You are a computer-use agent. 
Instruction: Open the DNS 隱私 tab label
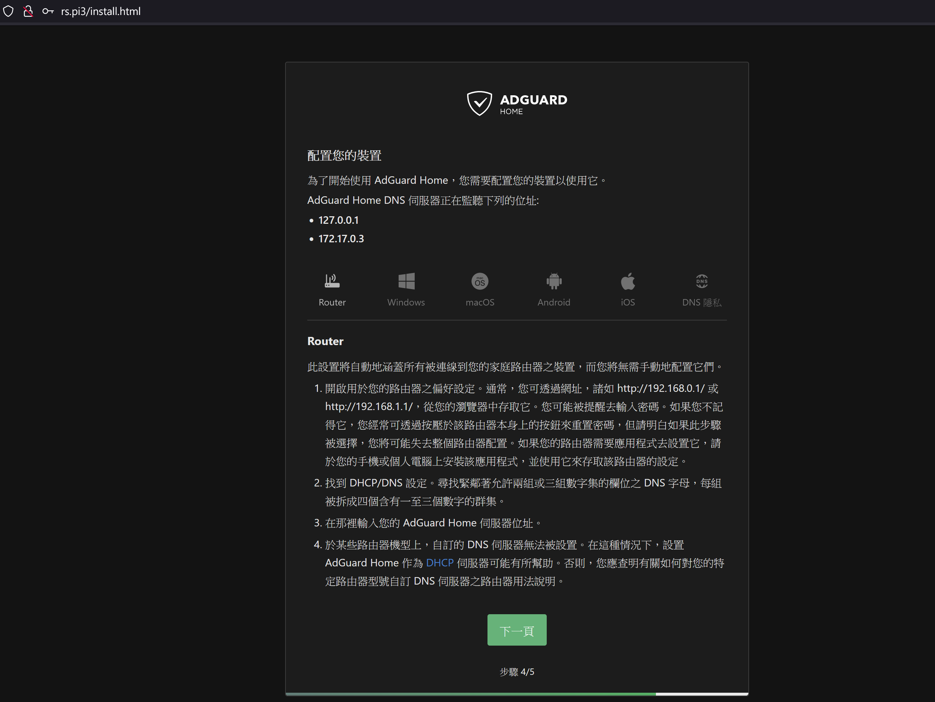(x=702, y=302)
